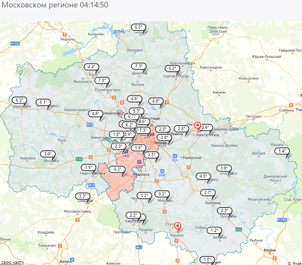
Task: Click the Vnukovo VKO airport icon
Action: click(x=127, y=150)
